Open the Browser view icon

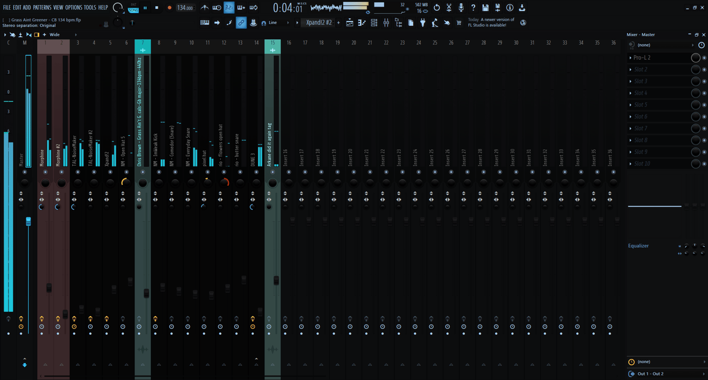398,22
